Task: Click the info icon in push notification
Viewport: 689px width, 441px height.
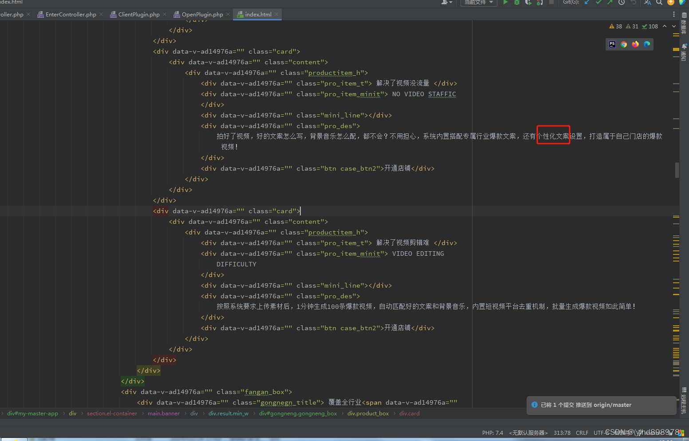Action: (x=535, y=405)
